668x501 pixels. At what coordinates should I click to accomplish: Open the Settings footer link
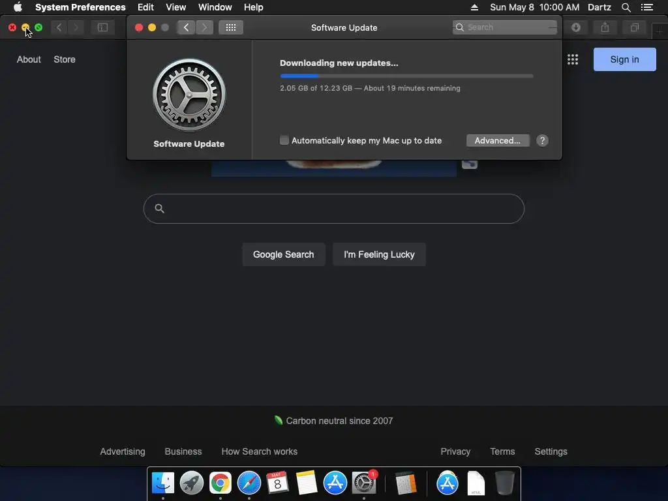[x=551, y=451]
